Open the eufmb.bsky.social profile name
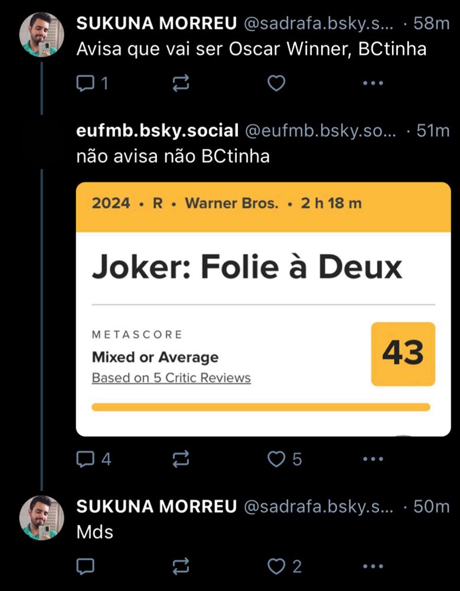This screenshot has width=460, height=591. 157,131
